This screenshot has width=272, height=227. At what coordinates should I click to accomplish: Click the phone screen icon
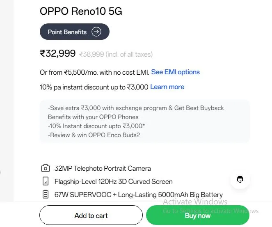46,181
